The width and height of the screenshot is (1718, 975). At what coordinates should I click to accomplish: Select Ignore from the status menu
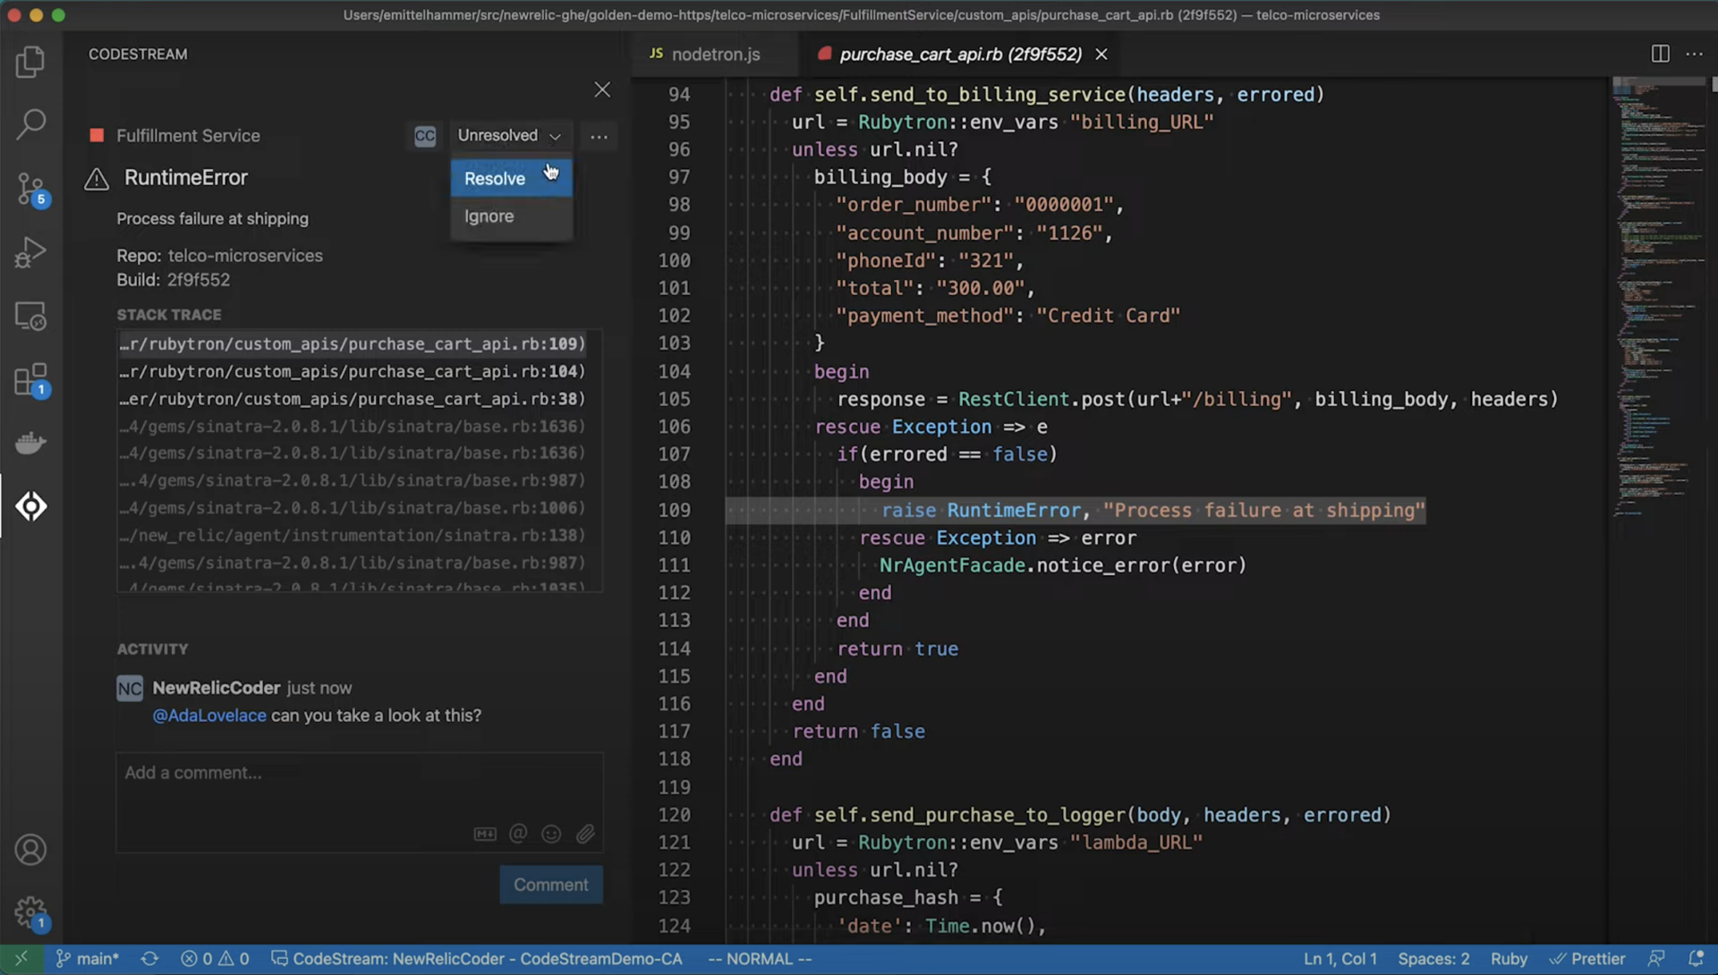pos(489,216)
